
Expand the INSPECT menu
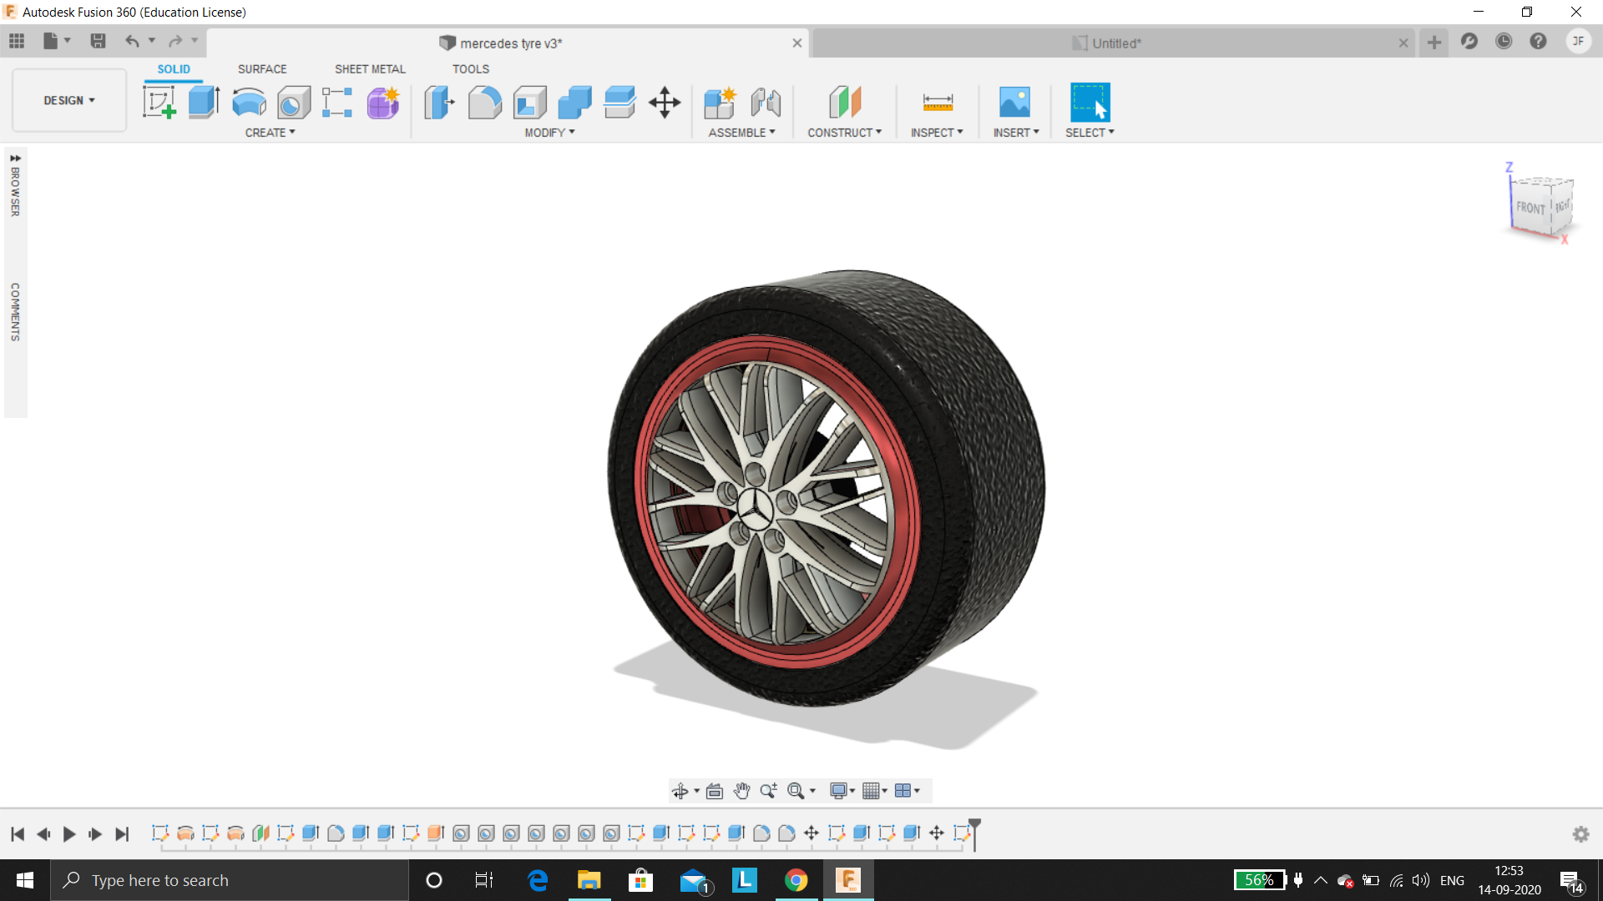click(x=937, y=133)
